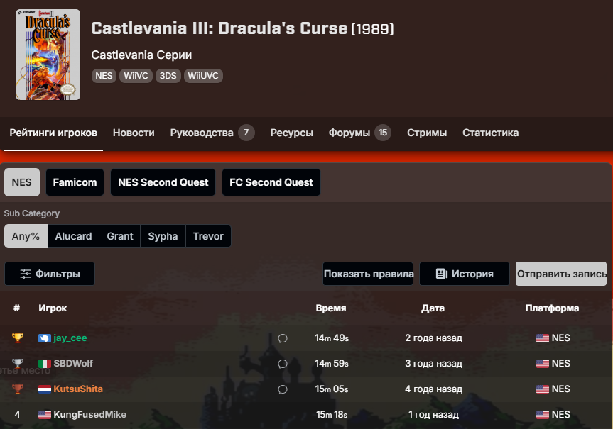Select the NES category button
This screenshot has height=429, width=613.
click(22, 182)
